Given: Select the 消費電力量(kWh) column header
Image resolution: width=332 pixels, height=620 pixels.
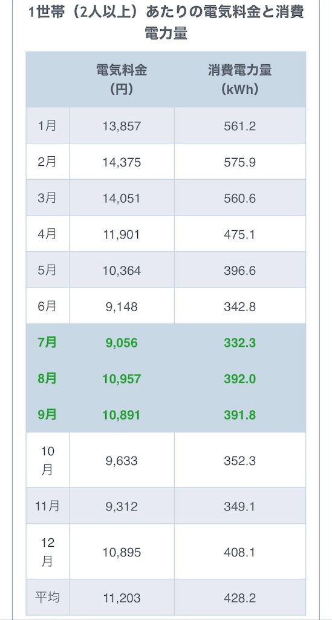Looking at the screenshot, I should click(x=240, y=80).
